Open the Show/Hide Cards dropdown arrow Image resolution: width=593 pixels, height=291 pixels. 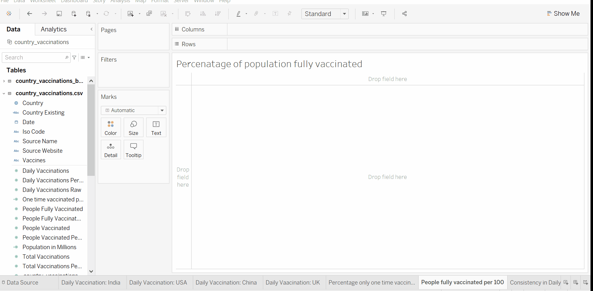[x=373, y=14]
